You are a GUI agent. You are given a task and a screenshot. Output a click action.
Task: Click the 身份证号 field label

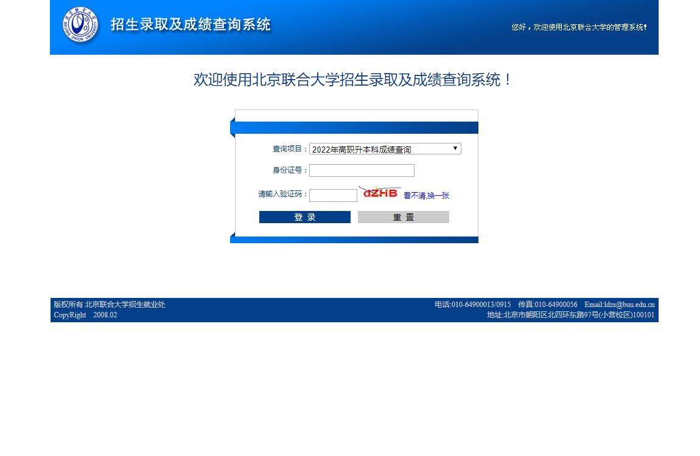point(290,170)
